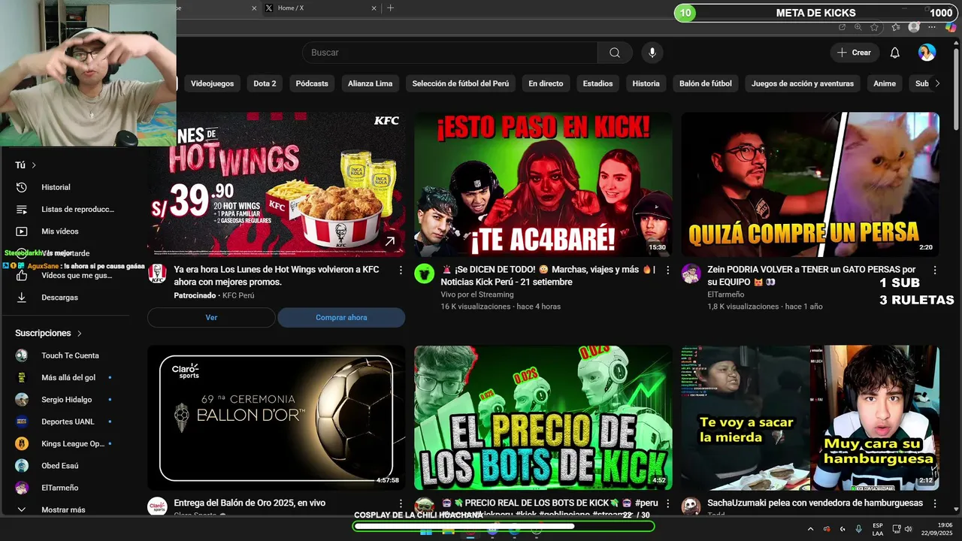This screenshot has height=541, width=962.
Task: Open KFC Perú channel avatar
Action: (x=157, y=274)
